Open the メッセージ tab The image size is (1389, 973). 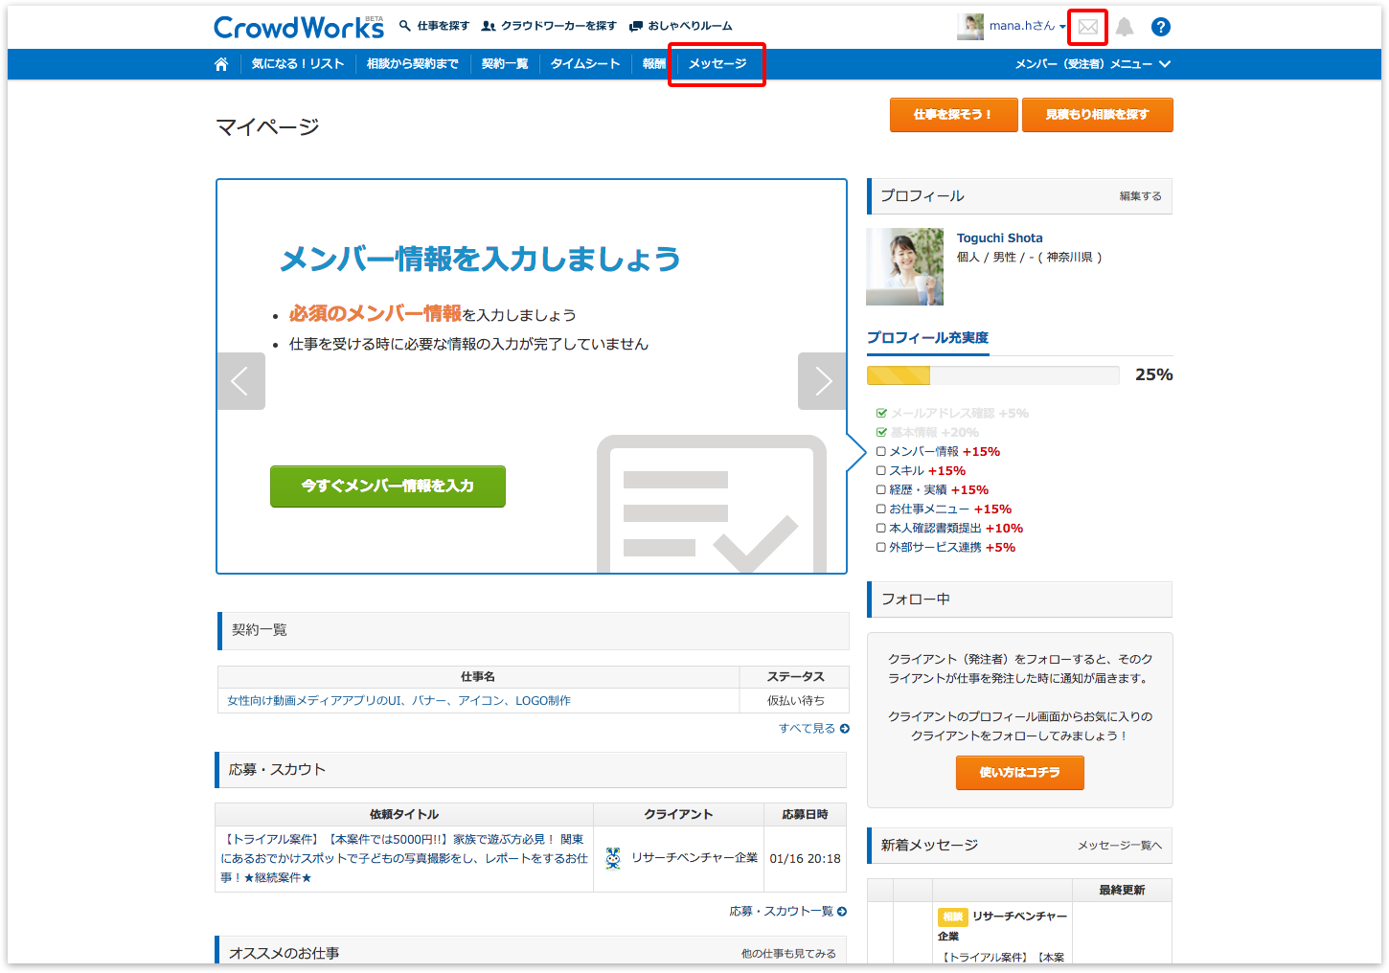tap(717, 64)
